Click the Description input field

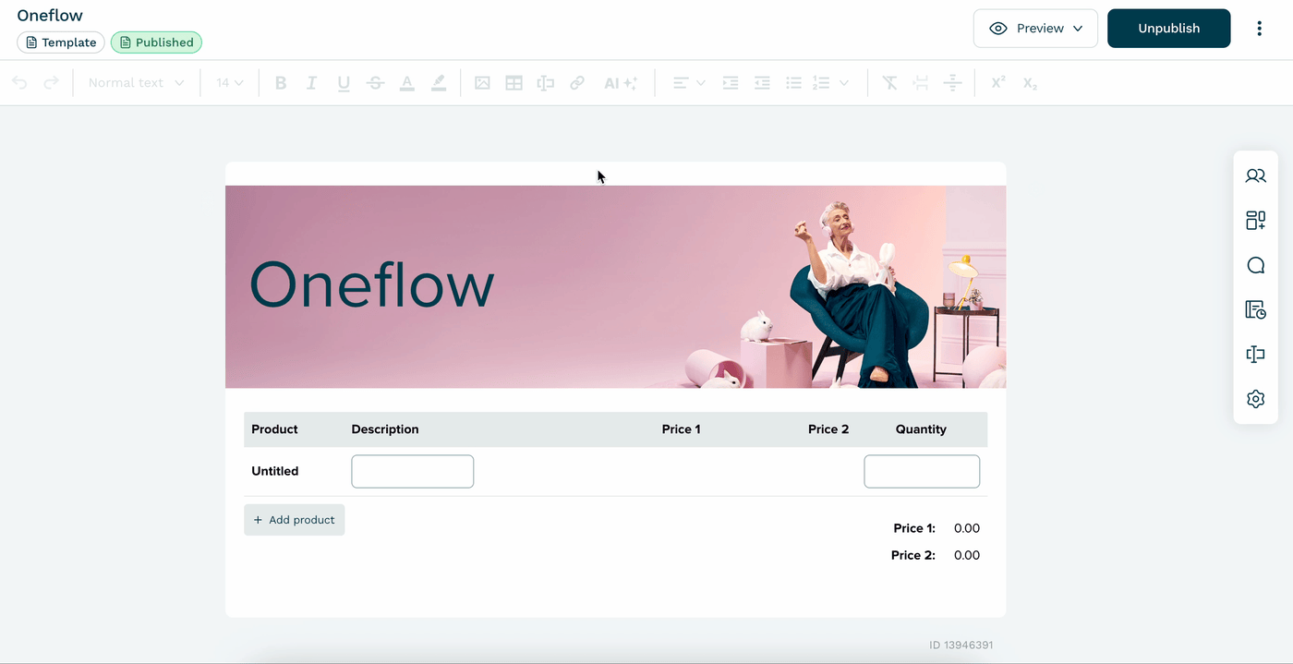412,471
